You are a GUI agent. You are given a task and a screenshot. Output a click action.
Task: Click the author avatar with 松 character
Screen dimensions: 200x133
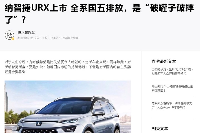point(9,35)
